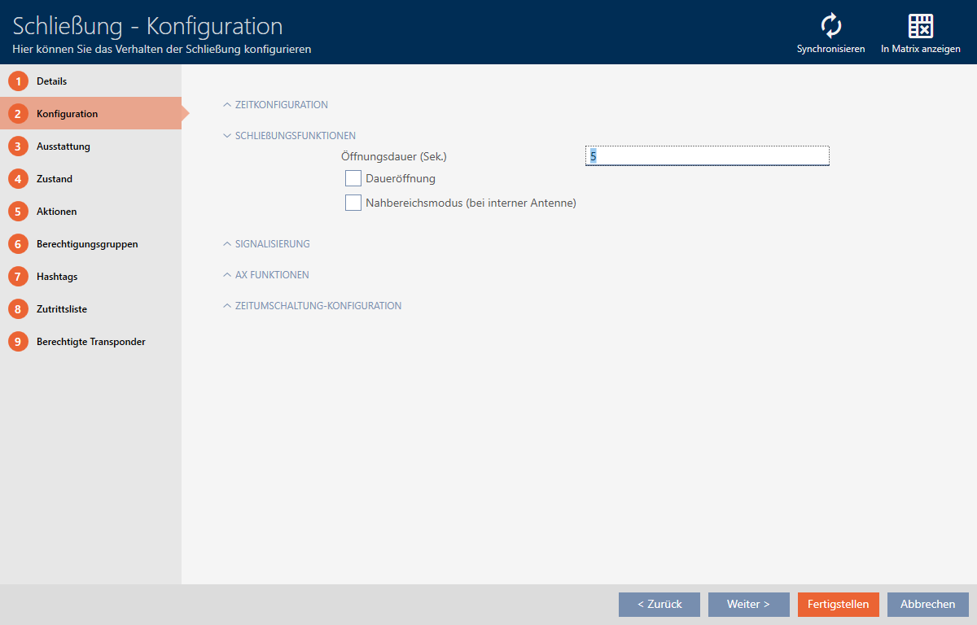Click the step 7 Hashtags number icon
Image resolution: width=977 pixels, height=625 pixels.
click(x=18, y=277)
